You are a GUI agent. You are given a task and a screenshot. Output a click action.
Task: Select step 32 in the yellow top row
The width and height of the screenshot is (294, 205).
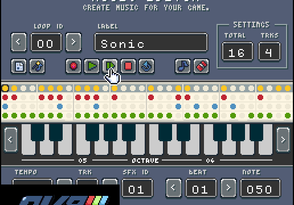tap(288, 88)
